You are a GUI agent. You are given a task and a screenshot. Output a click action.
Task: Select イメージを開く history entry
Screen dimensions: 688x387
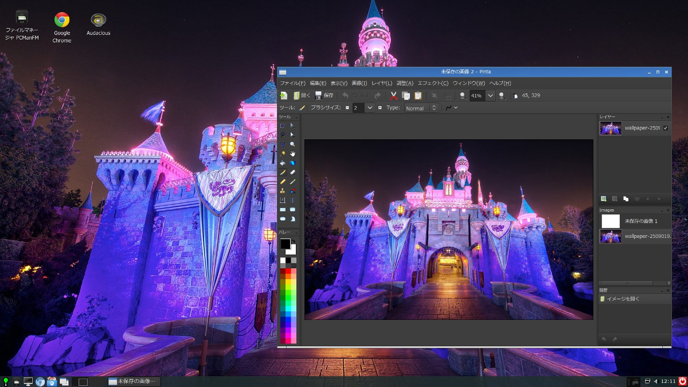[x=635, y=299]
